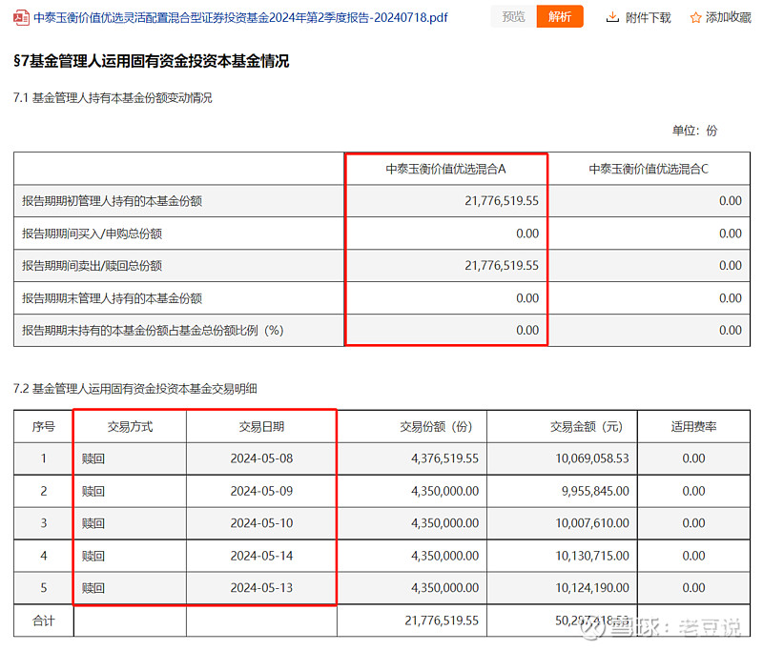Click the 报告期期末管理人持有的本基金份额 row label

point(112,298)
